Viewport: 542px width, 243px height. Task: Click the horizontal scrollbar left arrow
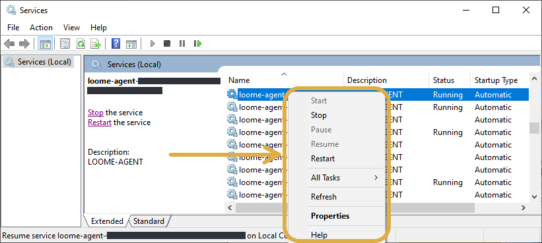point(230,207)
